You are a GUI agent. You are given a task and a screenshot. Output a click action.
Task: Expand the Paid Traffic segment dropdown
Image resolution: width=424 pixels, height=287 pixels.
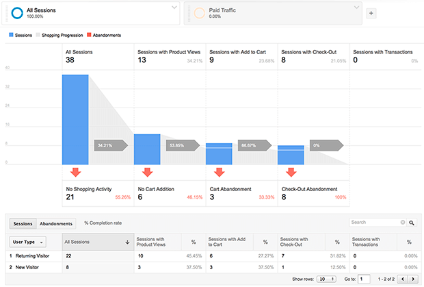click(356, 8)
